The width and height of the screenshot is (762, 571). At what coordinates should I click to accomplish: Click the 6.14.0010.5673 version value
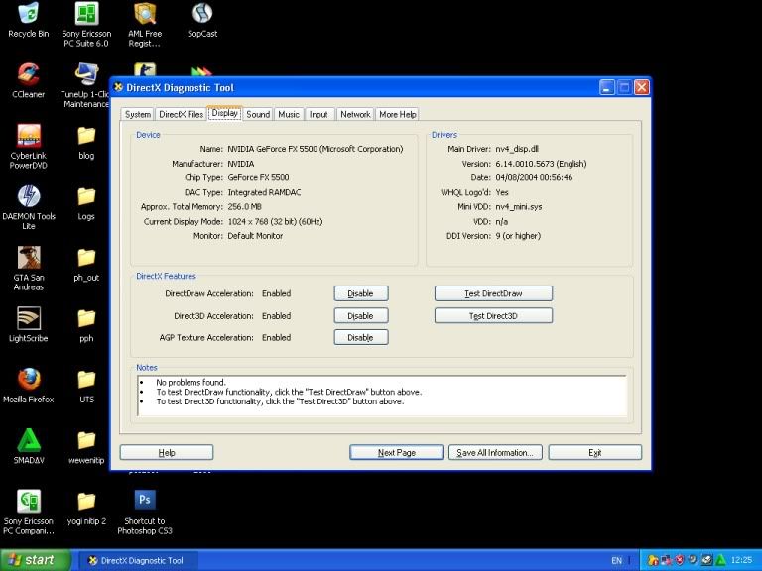pos(541,164)
